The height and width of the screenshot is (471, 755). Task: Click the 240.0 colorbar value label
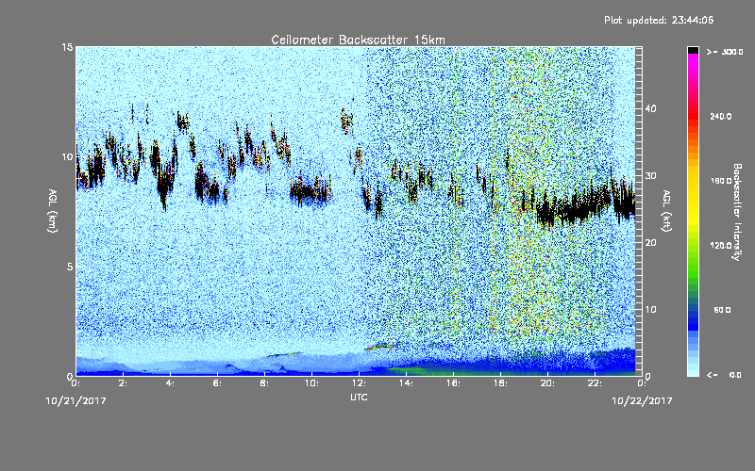tap(721, 116)
